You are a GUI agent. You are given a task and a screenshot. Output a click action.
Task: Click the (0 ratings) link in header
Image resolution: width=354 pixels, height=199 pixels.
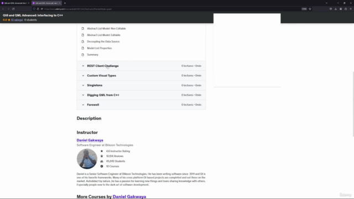click(x=17, y=20)
